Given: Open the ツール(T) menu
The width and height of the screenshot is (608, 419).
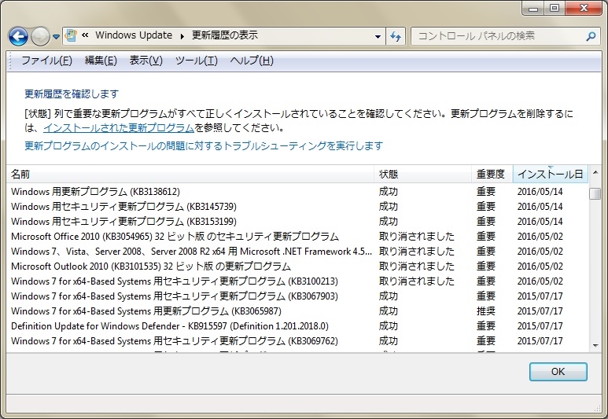Looking at the screenshot, I should click(x=196, y=61).
